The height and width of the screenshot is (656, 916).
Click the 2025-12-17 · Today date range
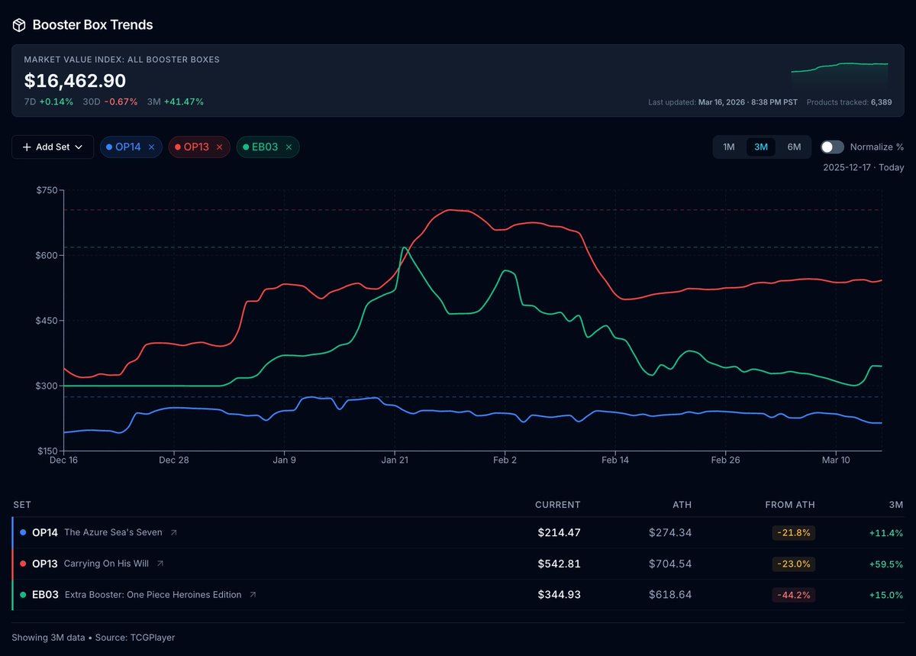[x=863, y=167]
